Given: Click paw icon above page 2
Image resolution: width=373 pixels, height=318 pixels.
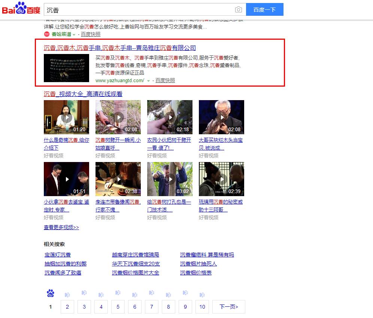Looking at the screenshot, I should (x=67, y=295).
